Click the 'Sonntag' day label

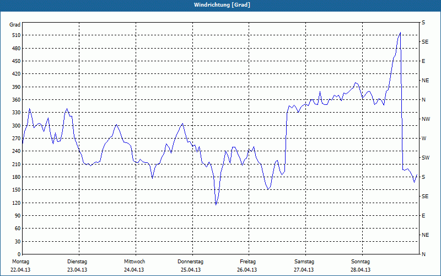pos(361,262)
